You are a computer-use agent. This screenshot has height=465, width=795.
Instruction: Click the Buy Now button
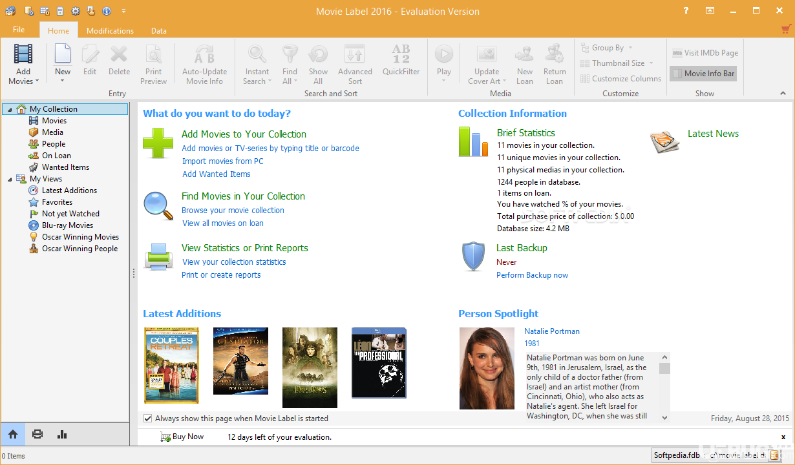click(182, 437)
